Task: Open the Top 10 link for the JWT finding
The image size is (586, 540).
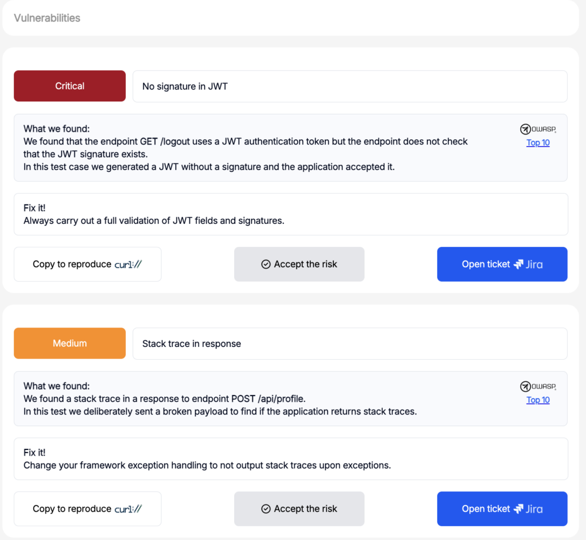Action: tap(538, 143)
